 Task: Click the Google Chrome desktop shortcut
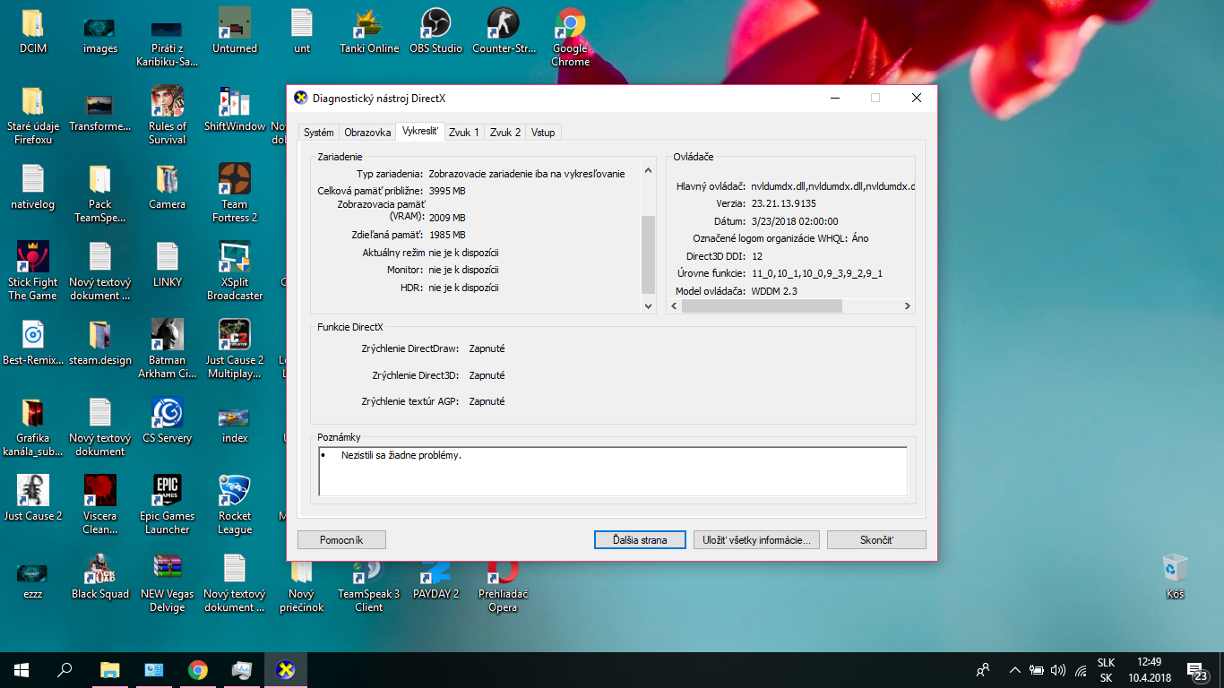(x=570, y=38)
